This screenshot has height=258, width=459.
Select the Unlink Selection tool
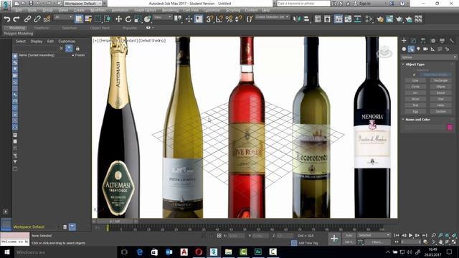(x=37, y=19)
